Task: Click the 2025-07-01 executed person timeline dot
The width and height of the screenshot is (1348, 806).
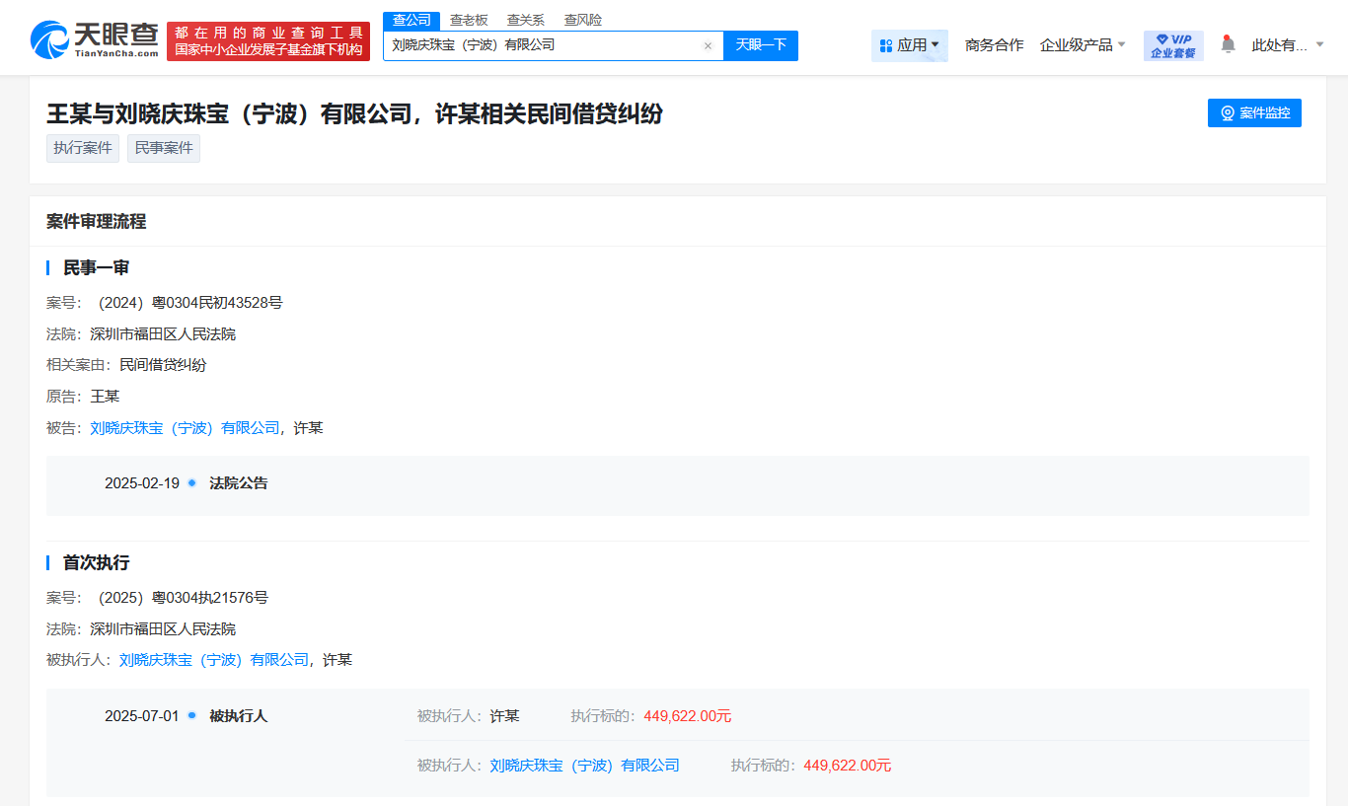Action: pyautogui.click(x=191, y=715)
